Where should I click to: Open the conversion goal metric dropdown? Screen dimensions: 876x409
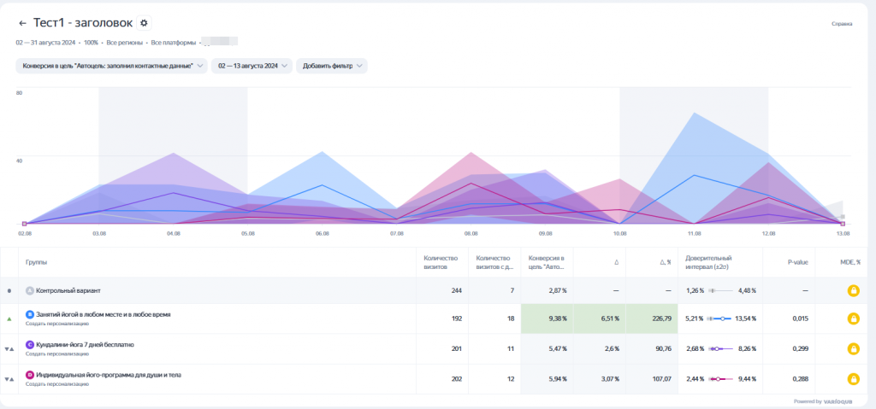112,66
